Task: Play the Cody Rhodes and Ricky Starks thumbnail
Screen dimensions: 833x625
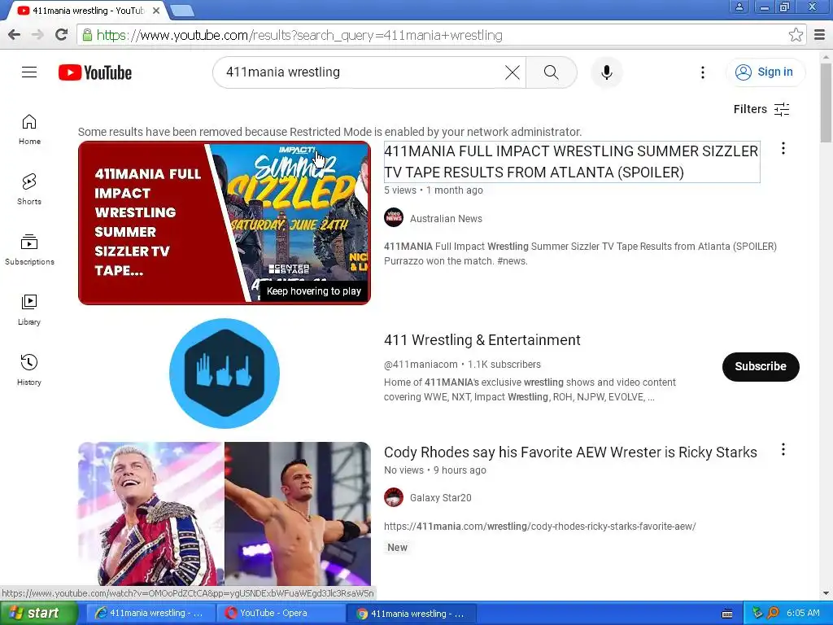Action: coord(225,514)
